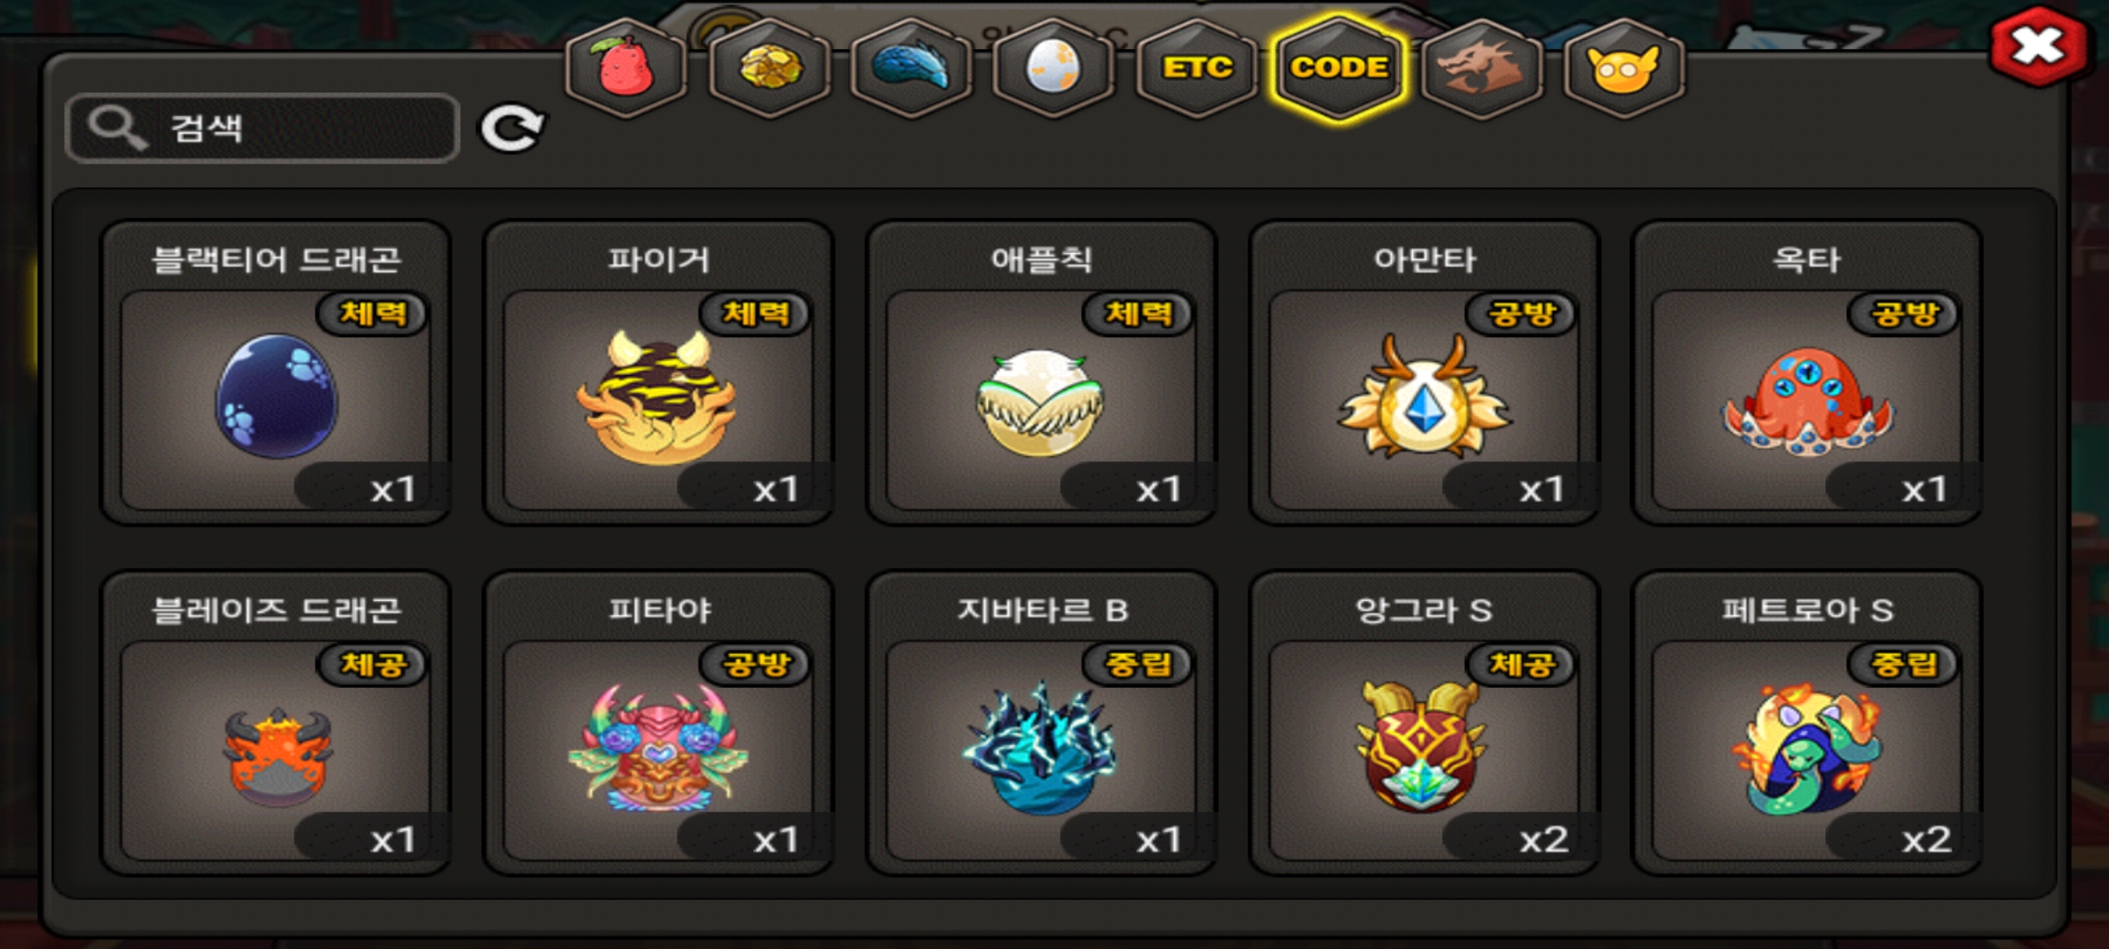Image resolution: width=2109 pixels, height=949 pixels.
Task: Switch to the blue dragon tab
Action: pos(911,68)
